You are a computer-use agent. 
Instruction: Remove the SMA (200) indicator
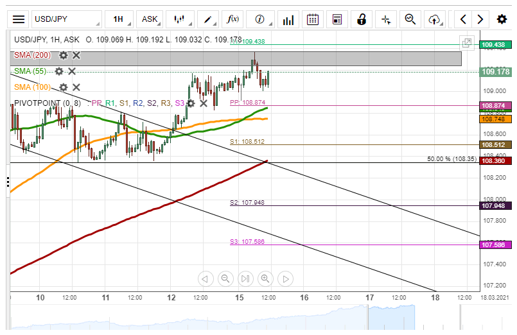[76, 55]
